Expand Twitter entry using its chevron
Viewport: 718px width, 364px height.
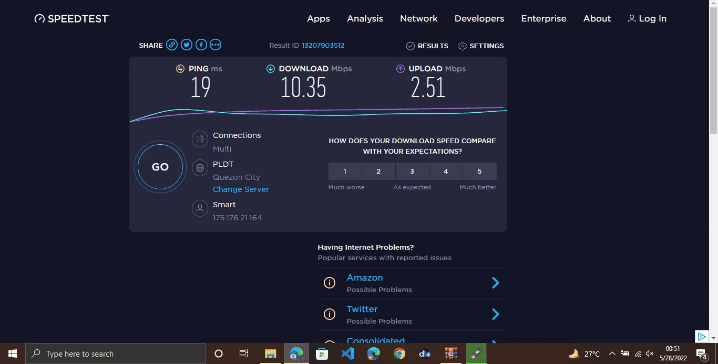pyautogui.click(x=495, y=314)
